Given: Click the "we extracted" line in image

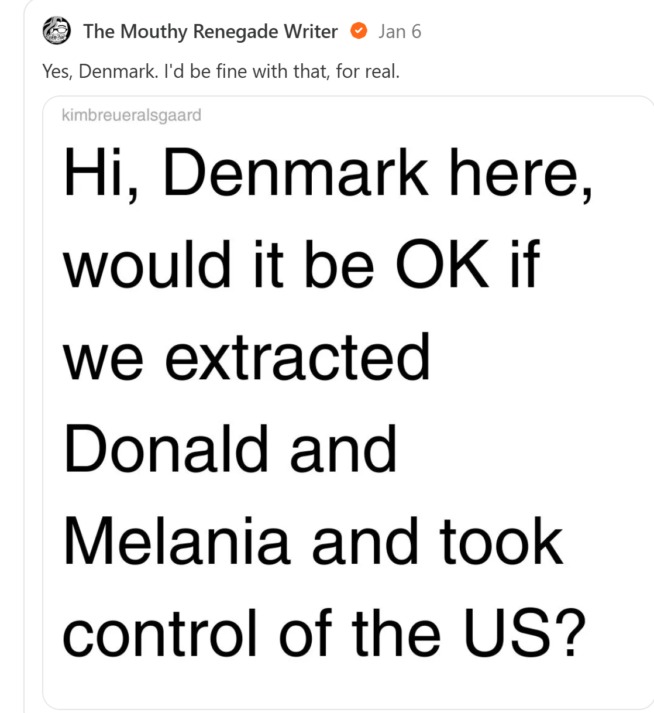Looking at the screenshot, I should pos(246,356).
